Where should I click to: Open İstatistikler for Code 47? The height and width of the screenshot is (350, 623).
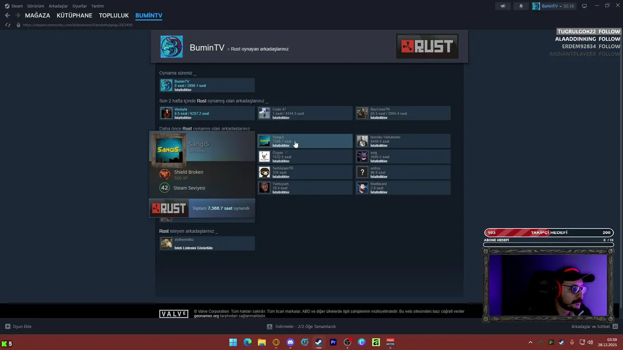(x=281, y=118)
